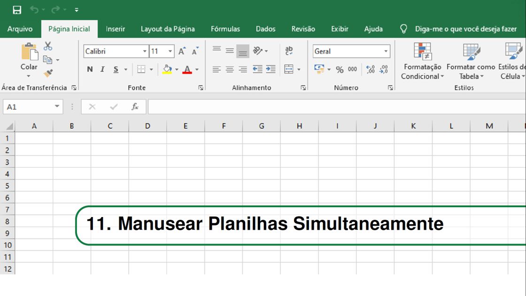Increase decimal places icon
This screenshot has width=526, height=296.
(371, 69)
